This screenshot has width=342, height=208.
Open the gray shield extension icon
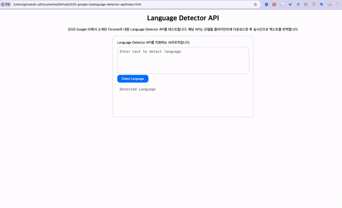[314, 4]
